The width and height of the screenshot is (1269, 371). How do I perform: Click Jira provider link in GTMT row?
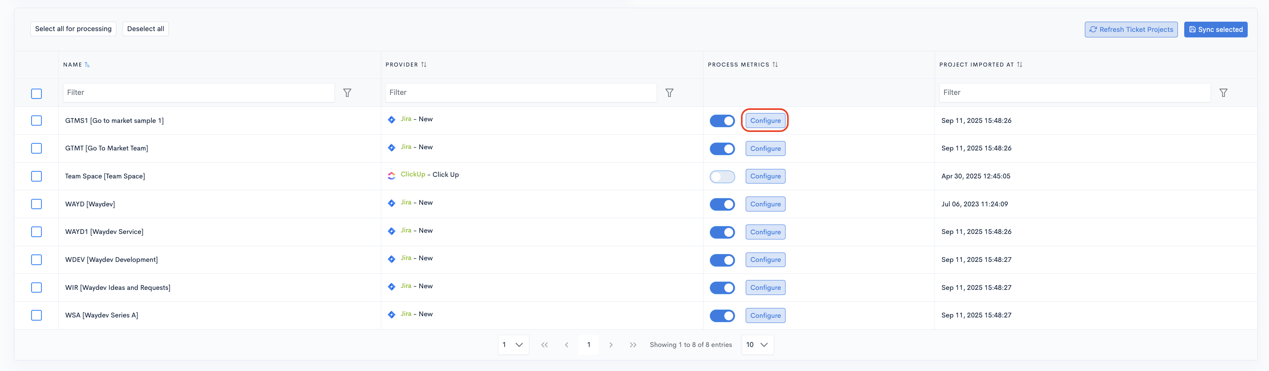[x=406, y=147]
